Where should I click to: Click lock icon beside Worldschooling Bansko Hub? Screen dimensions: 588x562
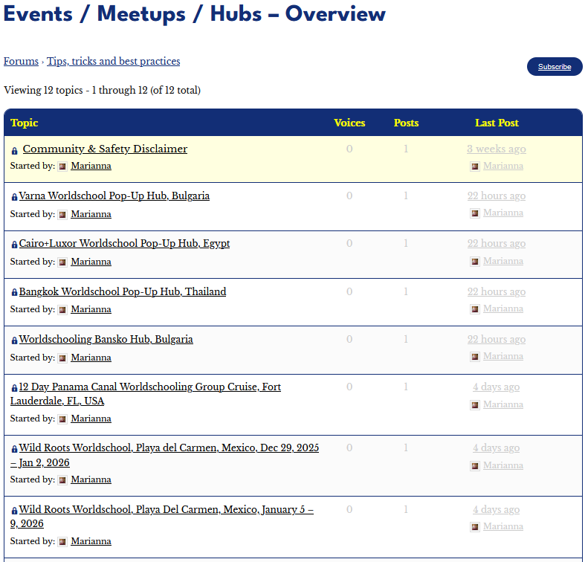(14, 340)
